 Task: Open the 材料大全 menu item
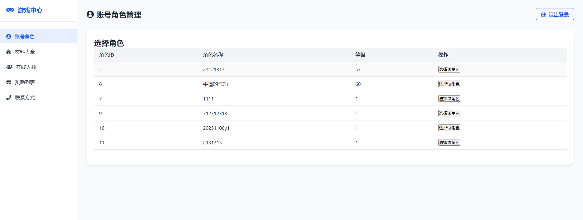(25, 52)
